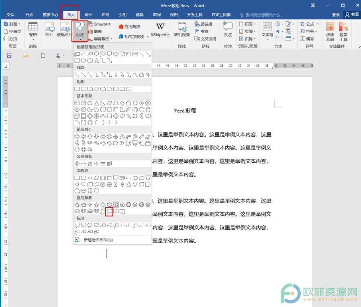
Task: Select the 5-point star in 星与旗帜
Action: [x=96, y=204]
